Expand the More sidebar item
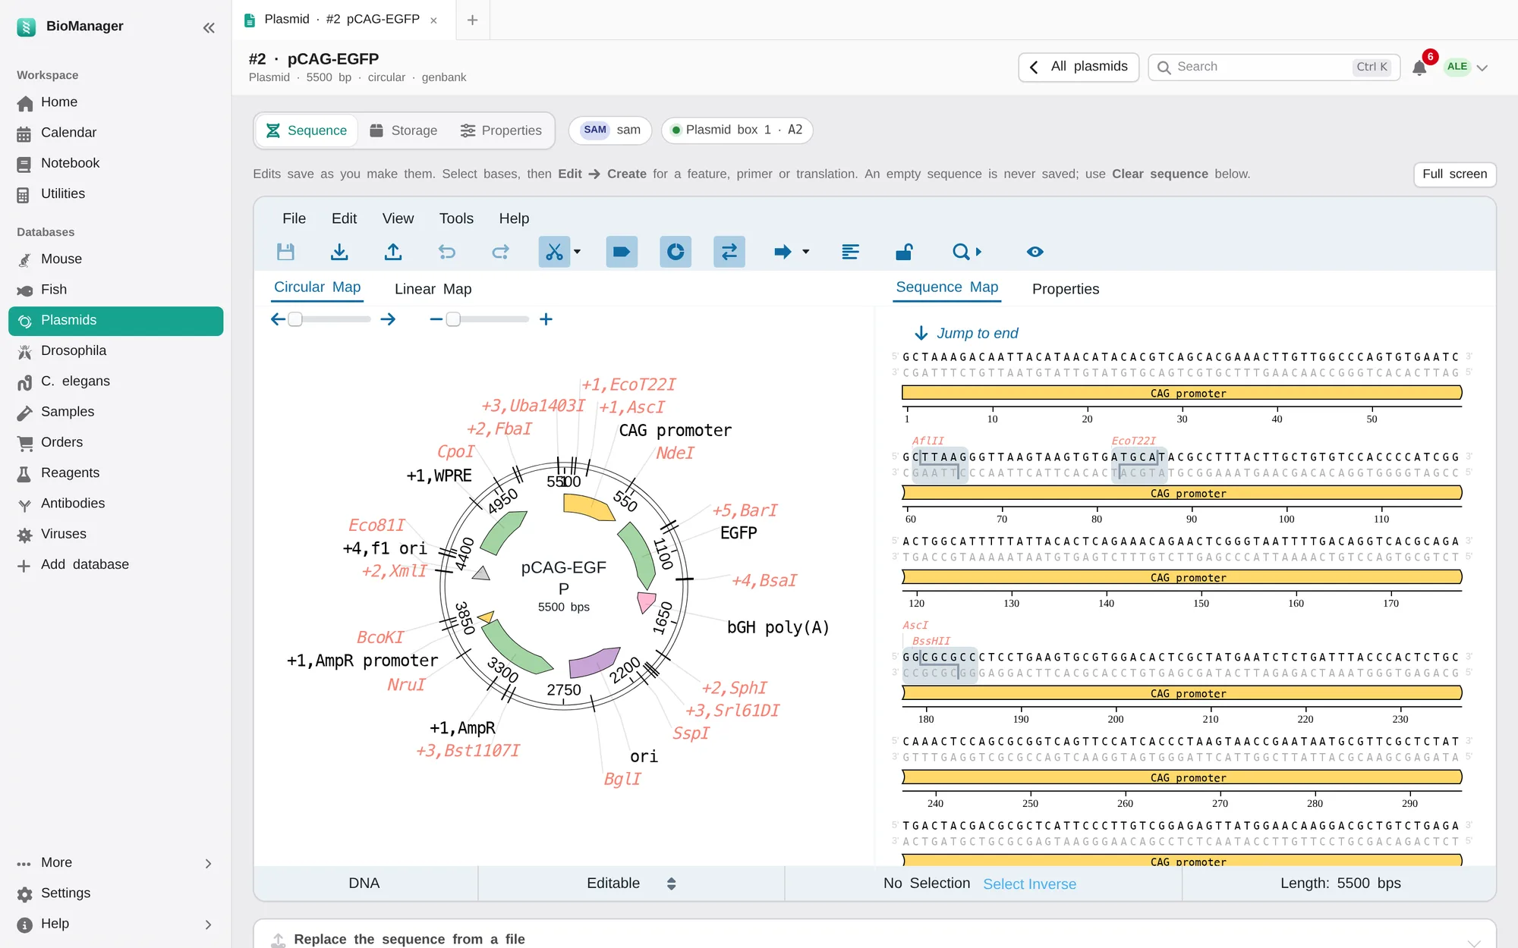 pos(116,863)
